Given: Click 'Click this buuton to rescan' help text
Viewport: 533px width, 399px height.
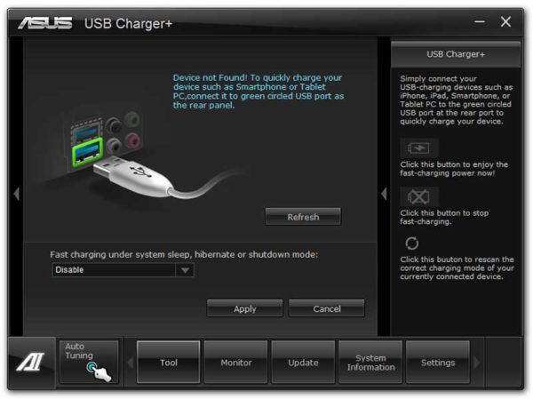Looking at the screenshot, I should [x=457, y=267].
